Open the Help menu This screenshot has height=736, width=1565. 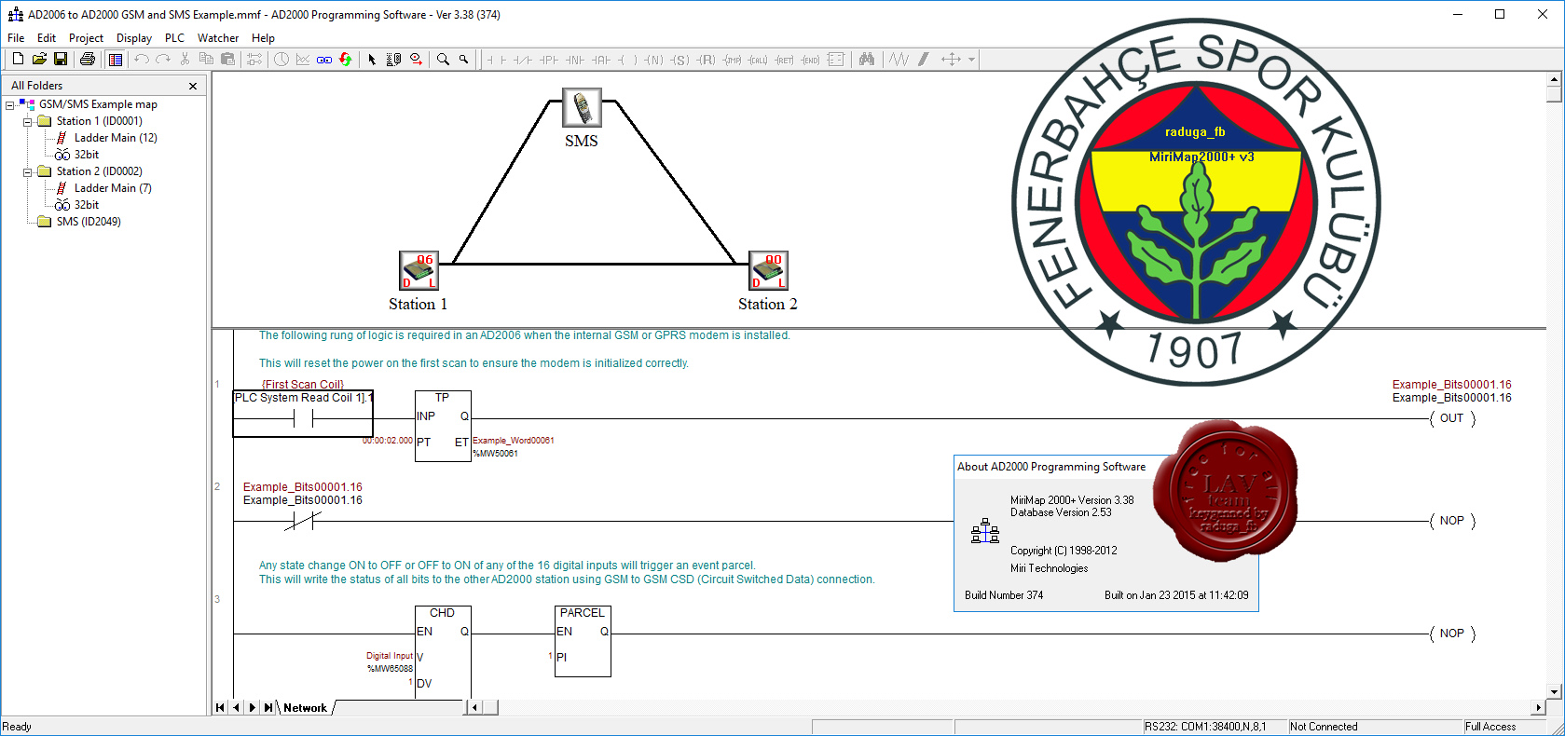263,38
